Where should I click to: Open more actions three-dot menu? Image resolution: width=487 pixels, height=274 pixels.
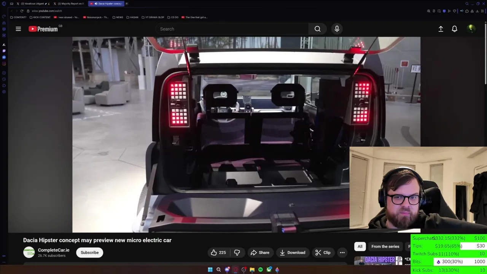click(x=342, y=253)
